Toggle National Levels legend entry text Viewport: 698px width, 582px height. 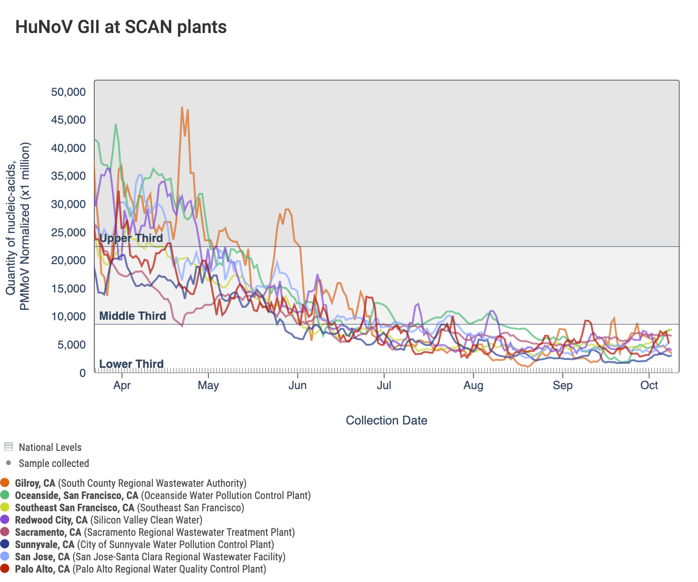[50, 447]
